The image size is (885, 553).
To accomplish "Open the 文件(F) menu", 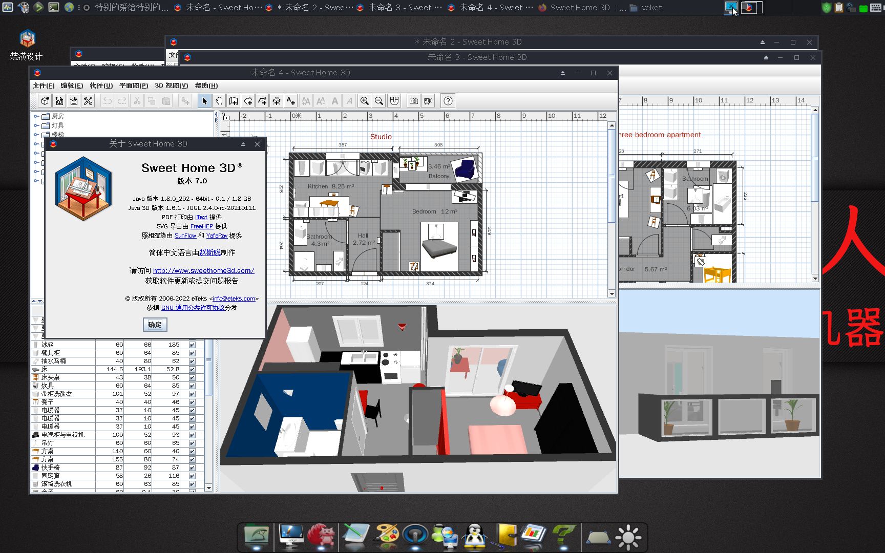I will [x=44, y=86].
